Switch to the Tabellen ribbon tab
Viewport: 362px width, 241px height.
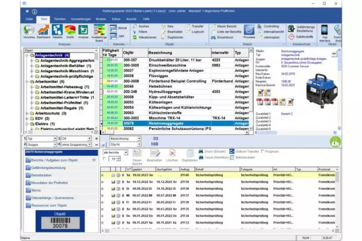click(59, 19)
